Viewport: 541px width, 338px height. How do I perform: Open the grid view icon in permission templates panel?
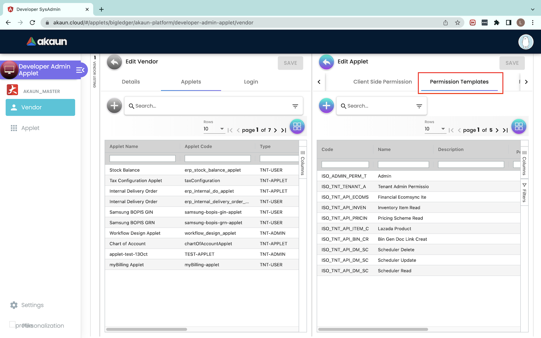(519, 127)
